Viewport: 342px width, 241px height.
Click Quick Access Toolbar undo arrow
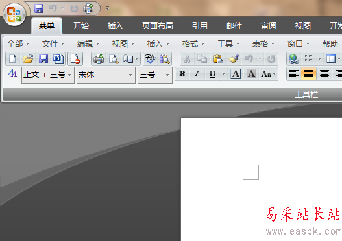(53, 8)
